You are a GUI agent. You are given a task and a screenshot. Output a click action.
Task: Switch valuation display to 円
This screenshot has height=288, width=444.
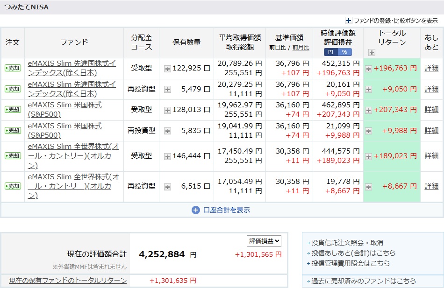point(331,52)
